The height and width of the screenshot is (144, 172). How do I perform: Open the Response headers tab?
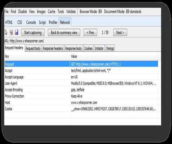coord(53,49)
